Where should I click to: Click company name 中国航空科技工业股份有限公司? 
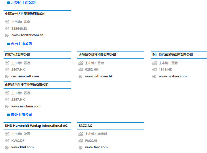[27, 85]
